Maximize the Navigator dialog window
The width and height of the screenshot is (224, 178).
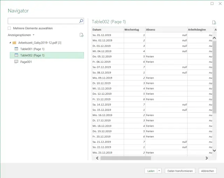pos(212,3)
